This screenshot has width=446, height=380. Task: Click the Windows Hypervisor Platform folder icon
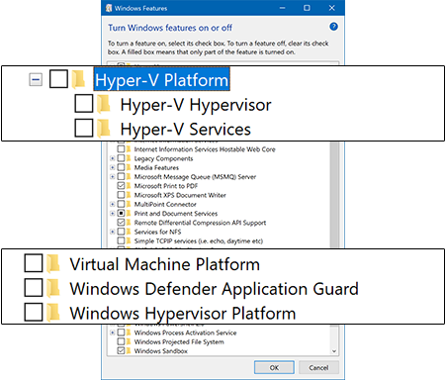click(x=53, y=313)
